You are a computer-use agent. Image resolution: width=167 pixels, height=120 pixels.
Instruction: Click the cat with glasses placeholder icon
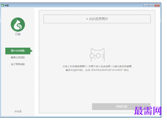(97, 55)
